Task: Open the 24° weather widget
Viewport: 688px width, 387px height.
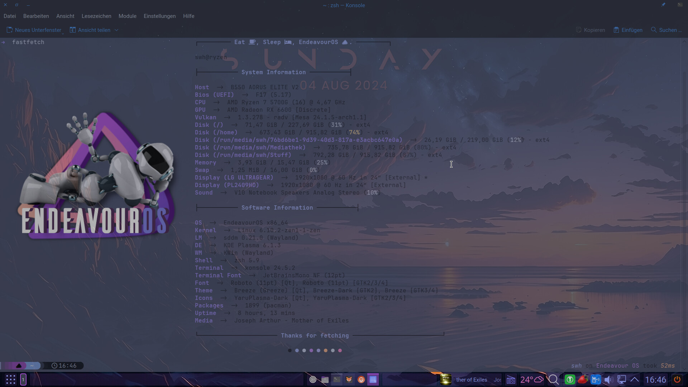Action: (532, 379)
